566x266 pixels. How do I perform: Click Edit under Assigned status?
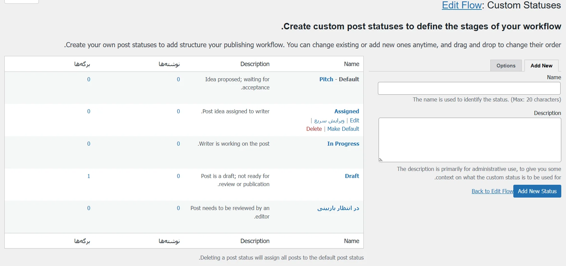(x=354, y=120)
